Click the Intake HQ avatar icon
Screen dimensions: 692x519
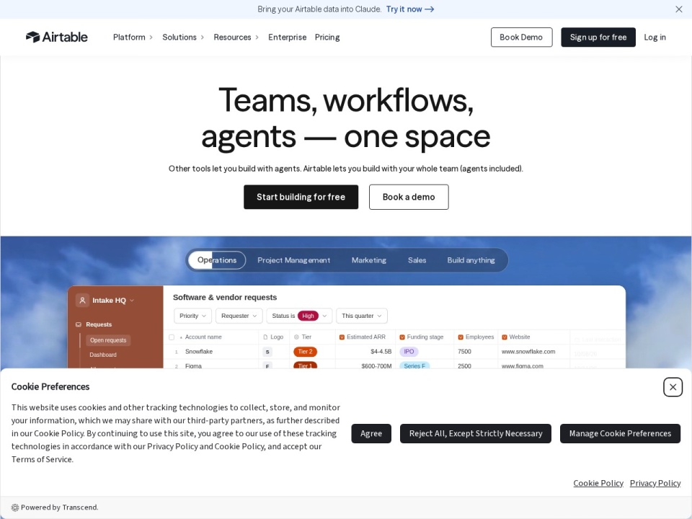82,300
